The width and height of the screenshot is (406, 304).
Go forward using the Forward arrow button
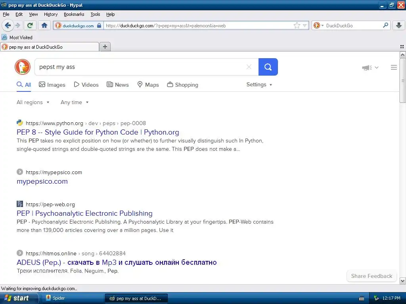click(17, 25)
